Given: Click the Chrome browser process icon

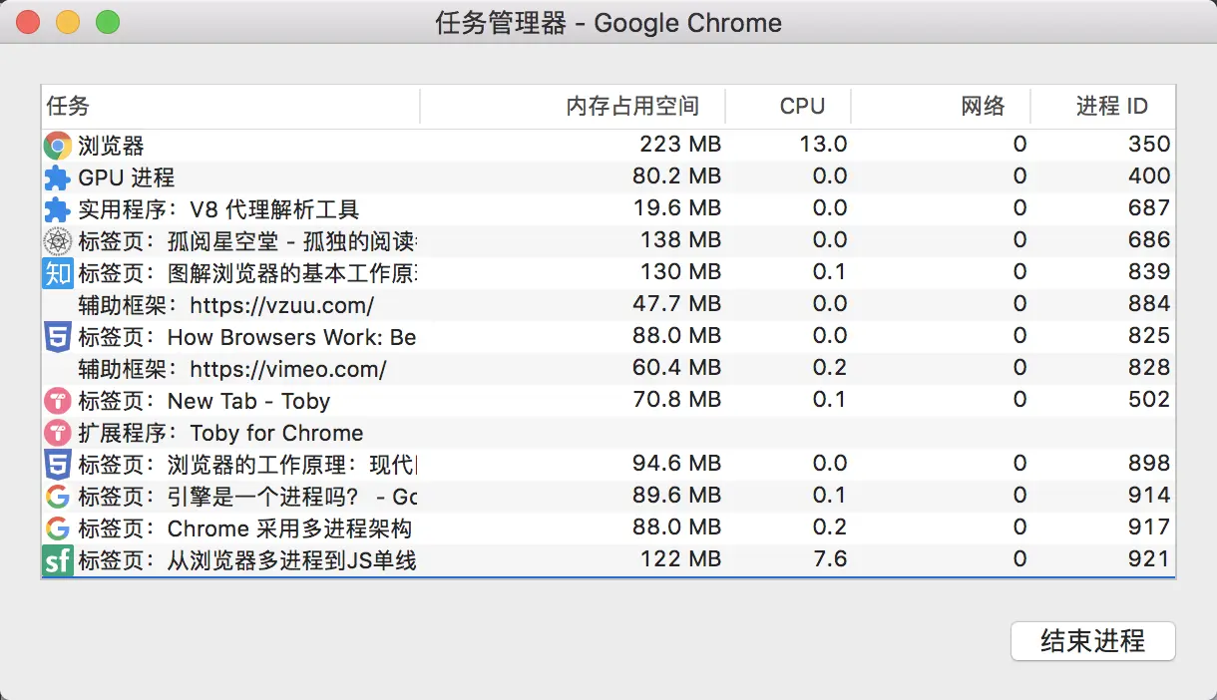Looking at the screenshot, I should pyautogui.click(x=58, y=146).
